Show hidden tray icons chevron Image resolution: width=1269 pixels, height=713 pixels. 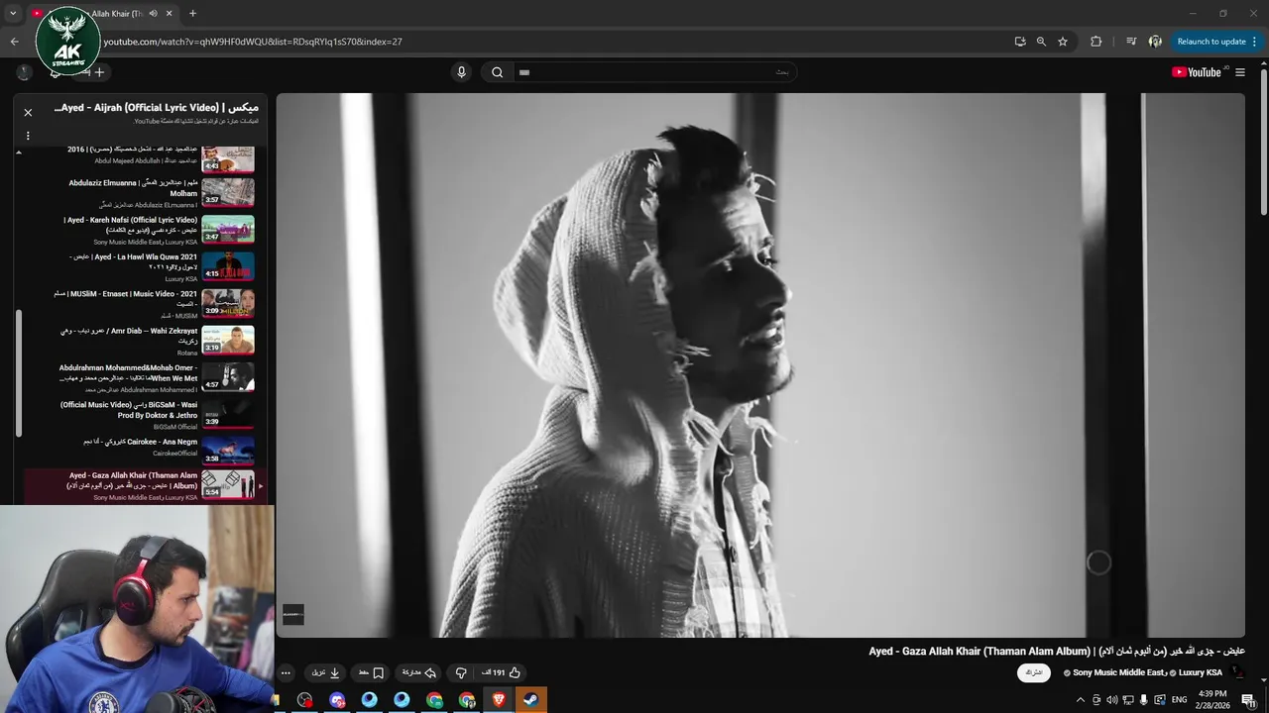[x=1081, y=700]
